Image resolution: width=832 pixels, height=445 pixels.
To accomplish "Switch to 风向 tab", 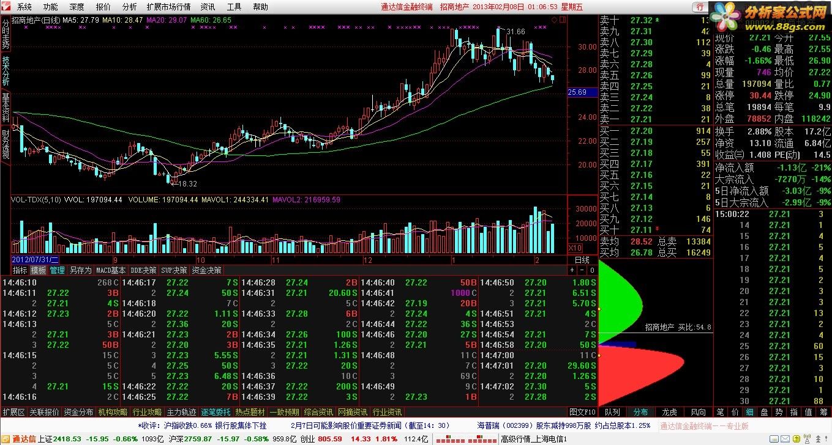I will [x=699, y=412].
